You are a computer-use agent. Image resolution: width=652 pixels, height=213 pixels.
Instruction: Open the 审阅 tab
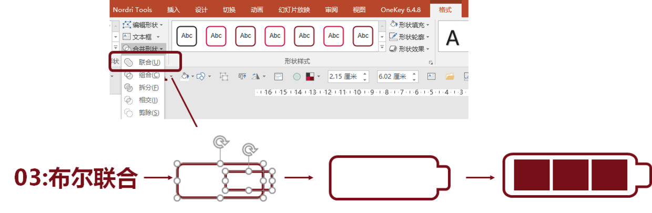331,9
